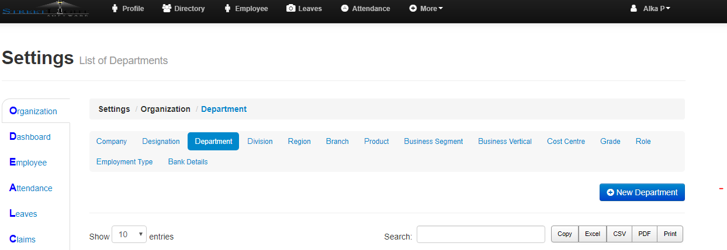Screen dimensions: 727x250
Task: Click Organization in the breadcrumb
Action: tap(165, 109)
